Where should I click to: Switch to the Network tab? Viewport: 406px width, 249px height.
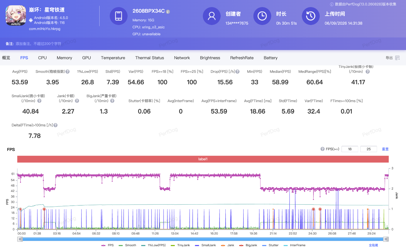(x=182, y=58)
